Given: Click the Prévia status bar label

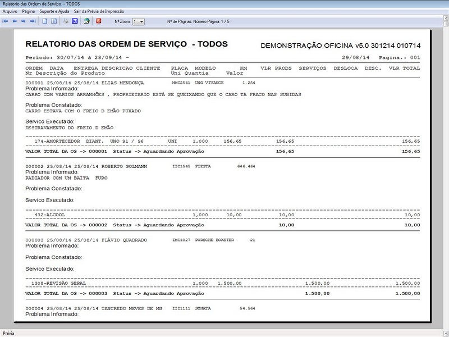Looking at the screenshot, I should pos(8,333).
